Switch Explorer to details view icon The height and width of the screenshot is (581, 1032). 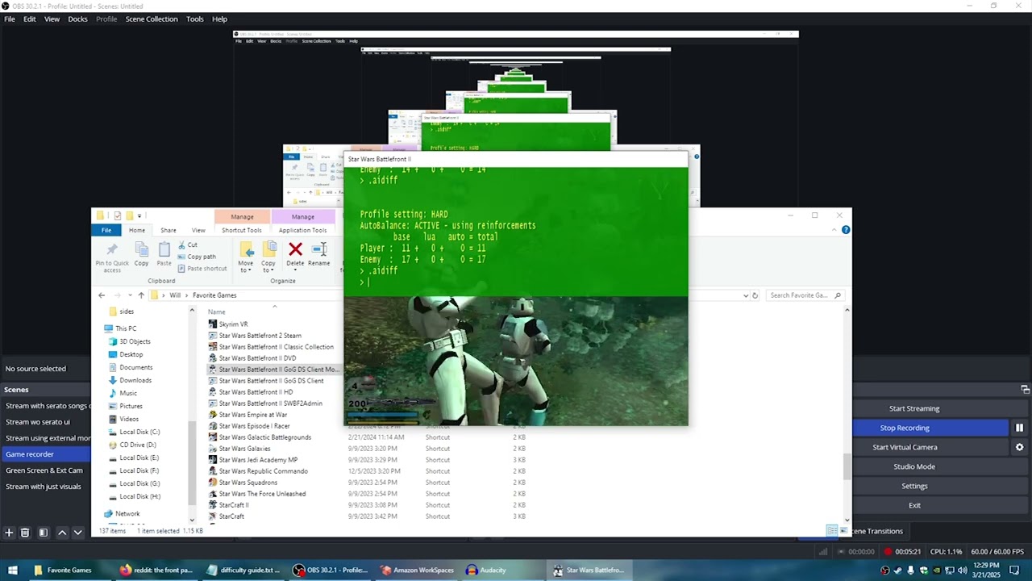[x=831, y=530]
